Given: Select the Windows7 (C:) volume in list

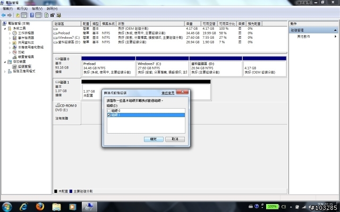Looking at the screenshot, I should pos(67,38).
